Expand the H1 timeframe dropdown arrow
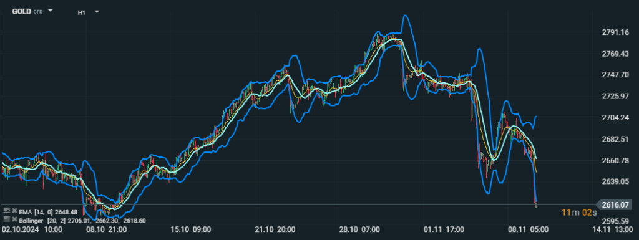This screenshot has width=639, height=240. tap(97, 12)
